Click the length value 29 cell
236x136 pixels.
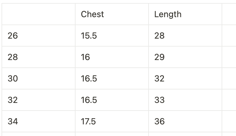pyautogui.click(x=185, y=57)
